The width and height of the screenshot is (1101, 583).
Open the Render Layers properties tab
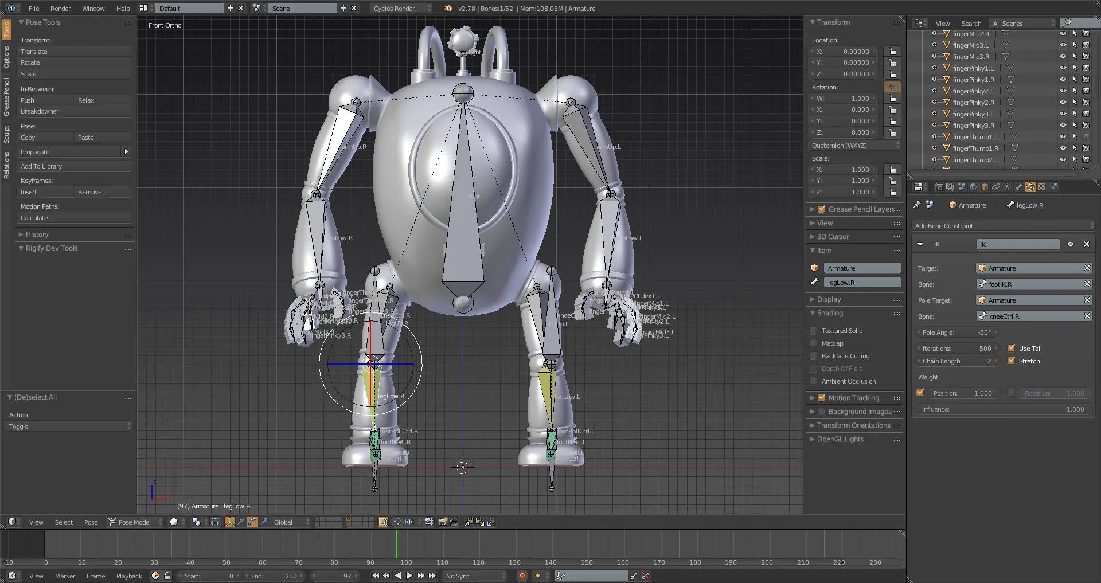[950, 187]
